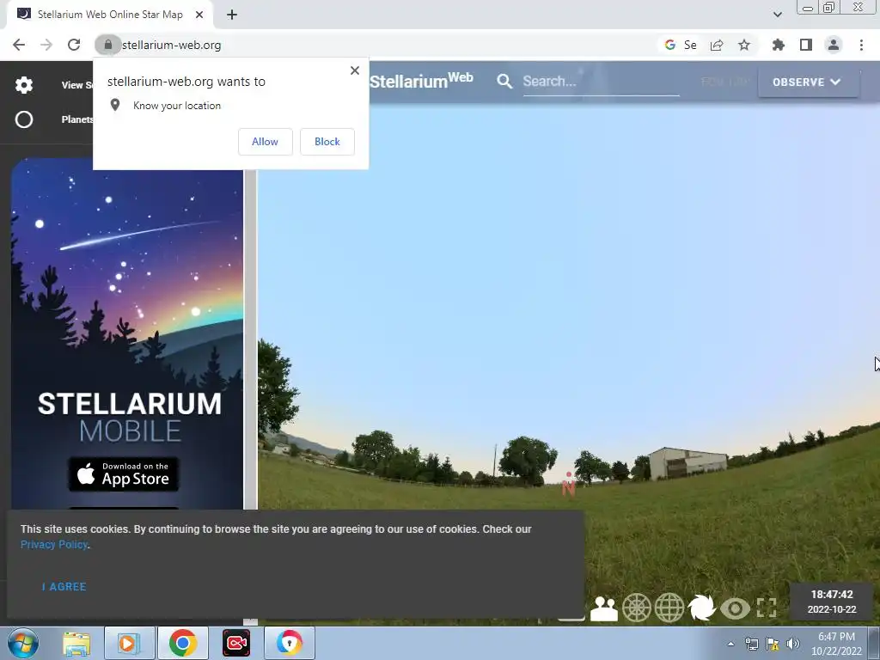The height and width of the screenshot is (660, 880).
Task: Select Stellarium Web Online Star Map tab
Action: tap(110, 15)
